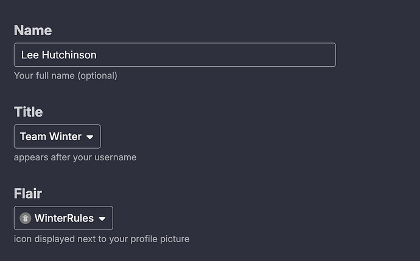Viewport: 420px width, 261px height.
Task: Open the Title dropdown showing Team Winter
Action: pos(57,137)
